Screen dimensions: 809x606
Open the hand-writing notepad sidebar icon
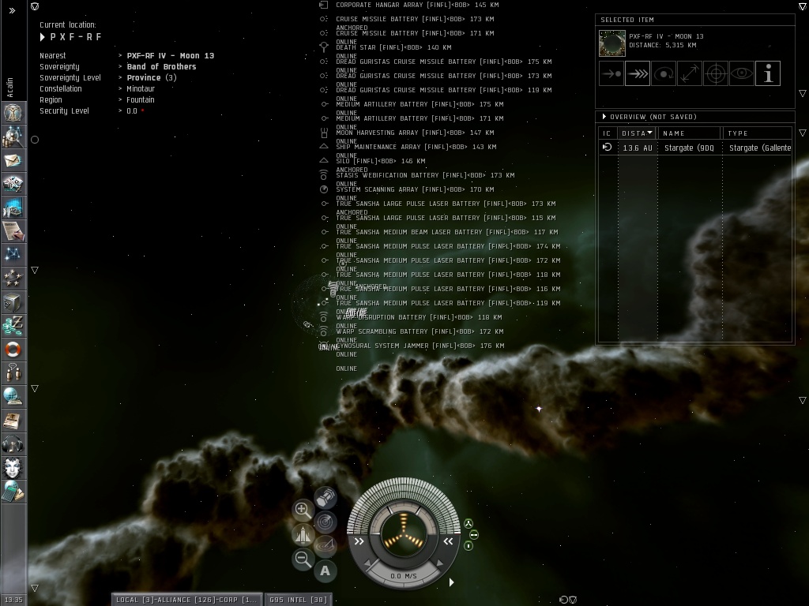pyautogui.click(x=13, y=231)
